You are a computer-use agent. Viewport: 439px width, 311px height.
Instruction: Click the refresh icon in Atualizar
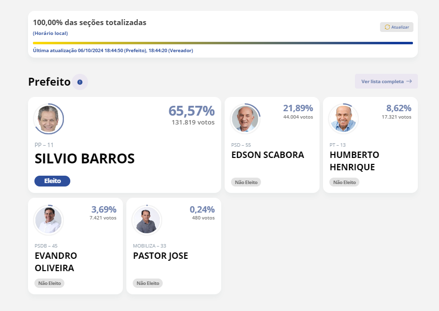387,27
